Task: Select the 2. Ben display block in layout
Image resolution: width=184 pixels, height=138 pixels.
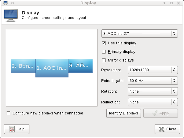Action: (23, 66)
